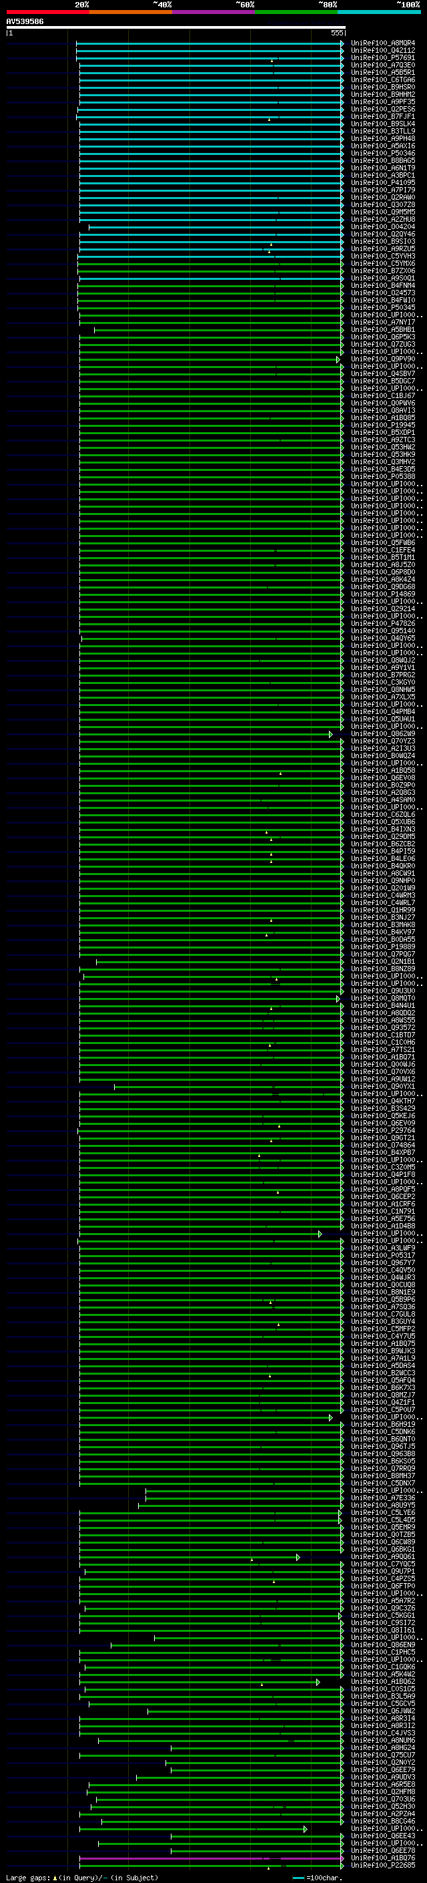The height and width of the screenshot is (1883, 427).
Task: Click the 555 end position label
Action: [336, 33]
